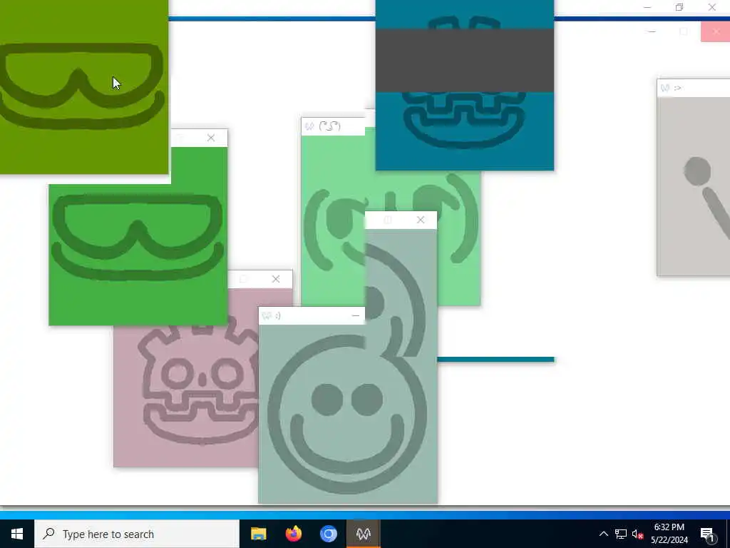
Task: Focus the olive sunglasses face window
Action: tap(84, 86)
